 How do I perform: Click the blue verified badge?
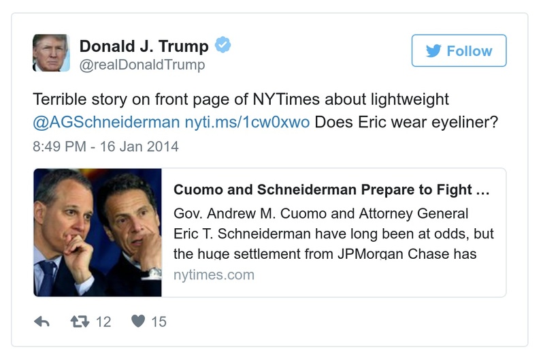pos(223,46)
